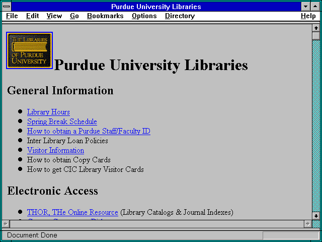Click the horizontal scrollbar right arrow
Image resolution: width=322 pixels, height=242 pixels.
[307, 224]
